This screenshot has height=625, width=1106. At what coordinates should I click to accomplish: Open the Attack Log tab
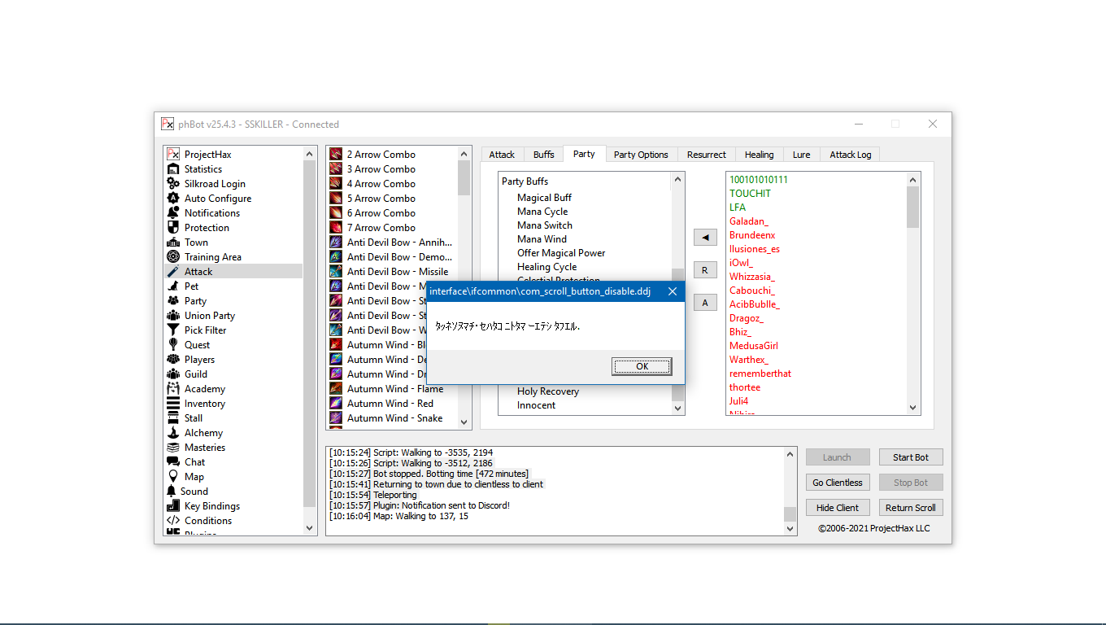(850, 155)
